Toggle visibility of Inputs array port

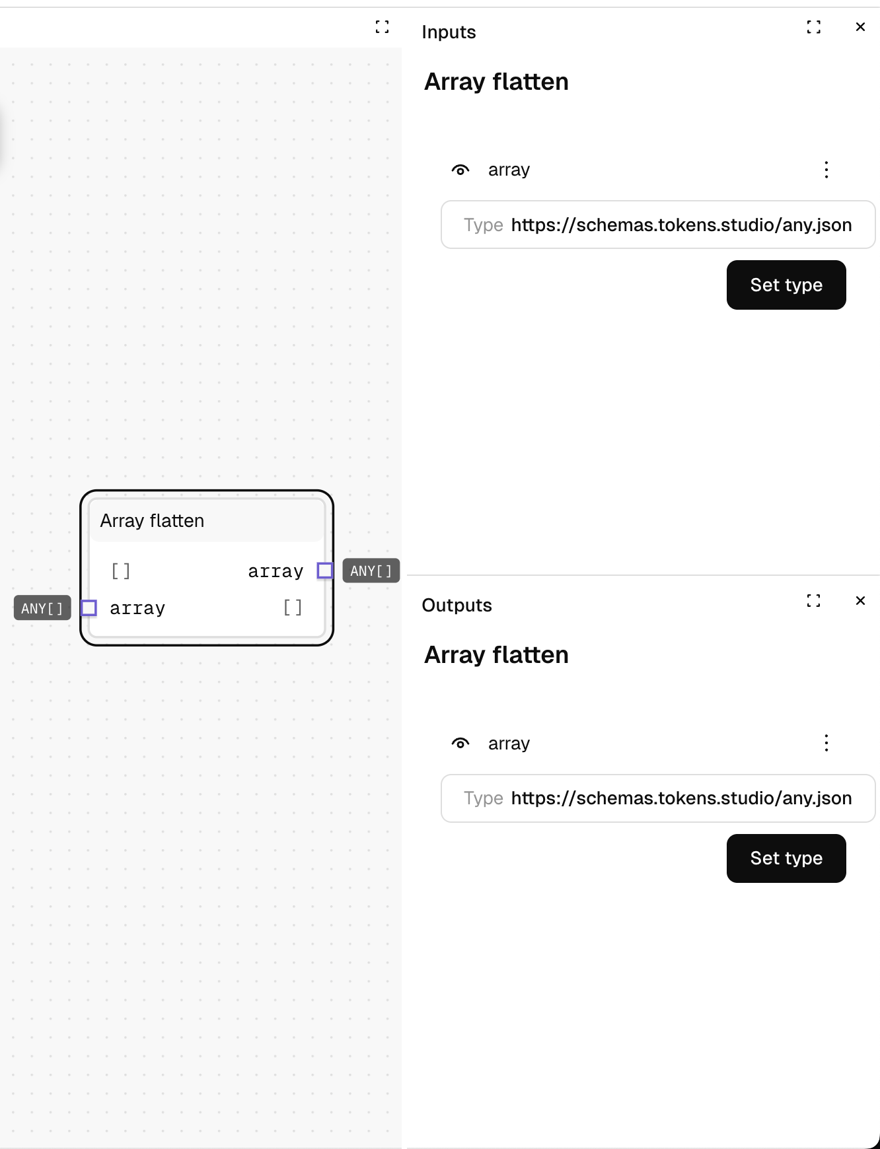click(x=460, y=170)
